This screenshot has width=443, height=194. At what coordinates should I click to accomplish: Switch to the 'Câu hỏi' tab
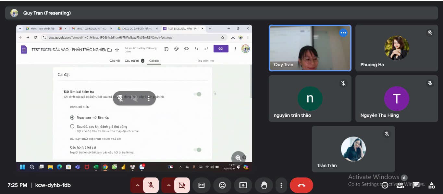(115, 61)
